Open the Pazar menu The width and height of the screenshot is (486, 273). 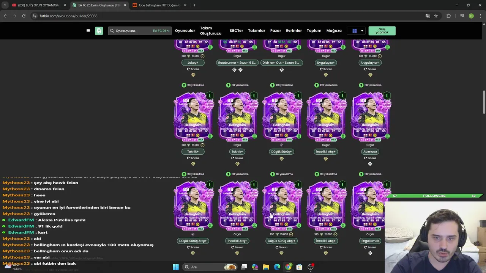[276, 31]
